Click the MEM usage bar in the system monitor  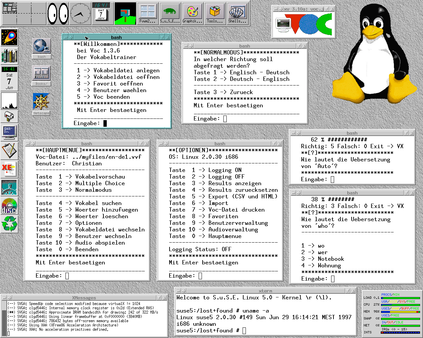pos(401,312)
